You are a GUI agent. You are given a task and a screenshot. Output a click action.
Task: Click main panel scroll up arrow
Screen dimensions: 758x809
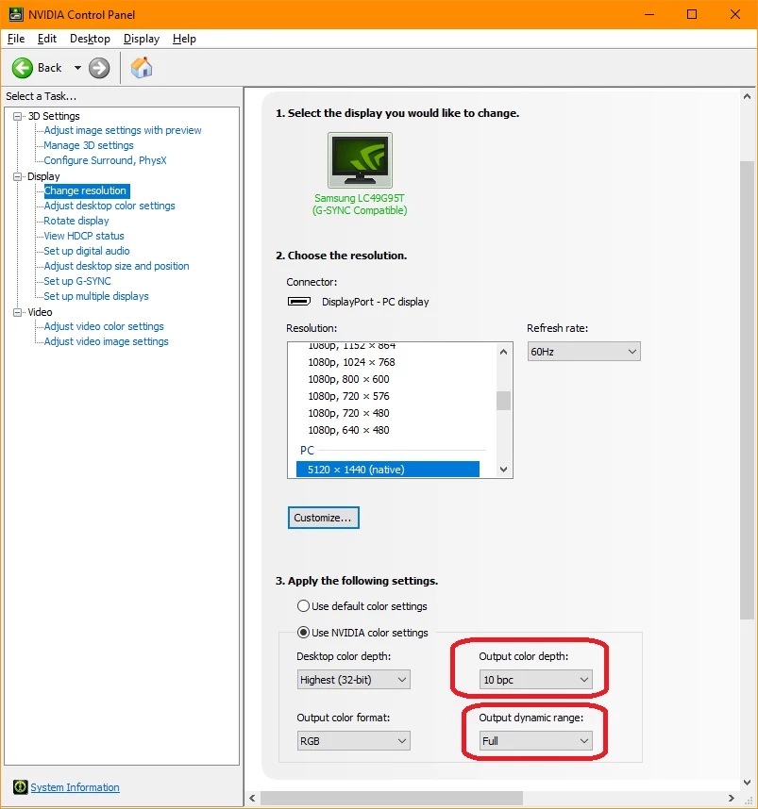point(748,96)
